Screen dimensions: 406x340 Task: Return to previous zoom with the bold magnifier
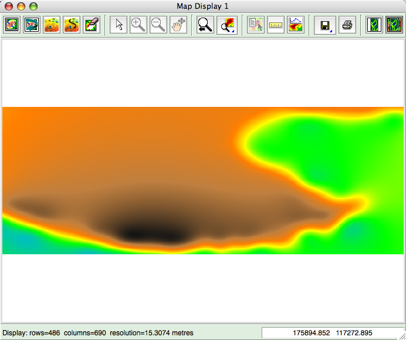205,25
